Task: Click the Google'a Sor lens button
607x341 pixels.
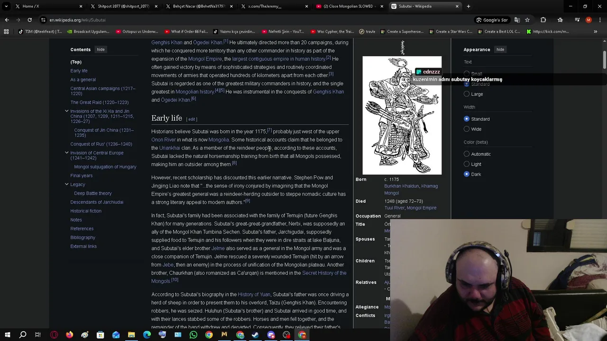Action: (492, 20)
